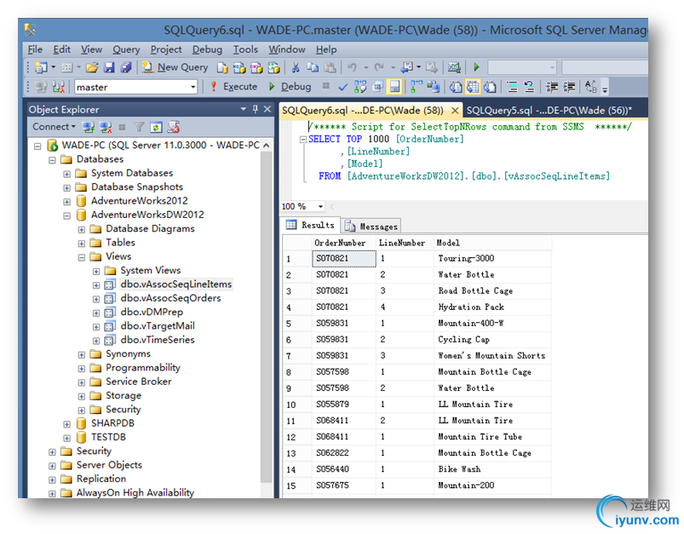The image size is (684, 534).
Task: Expand the dbo.vAssocSeqLineItems view node
Action: point(96,285)
